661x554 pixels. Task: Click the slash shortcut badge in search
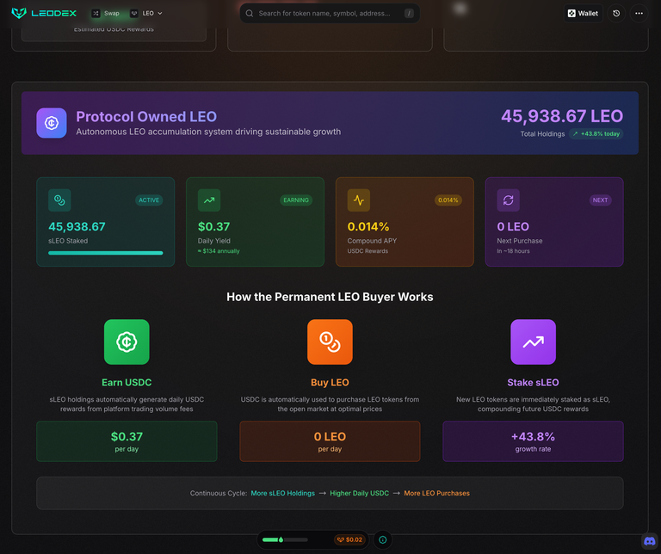click(x=409, y=14)
